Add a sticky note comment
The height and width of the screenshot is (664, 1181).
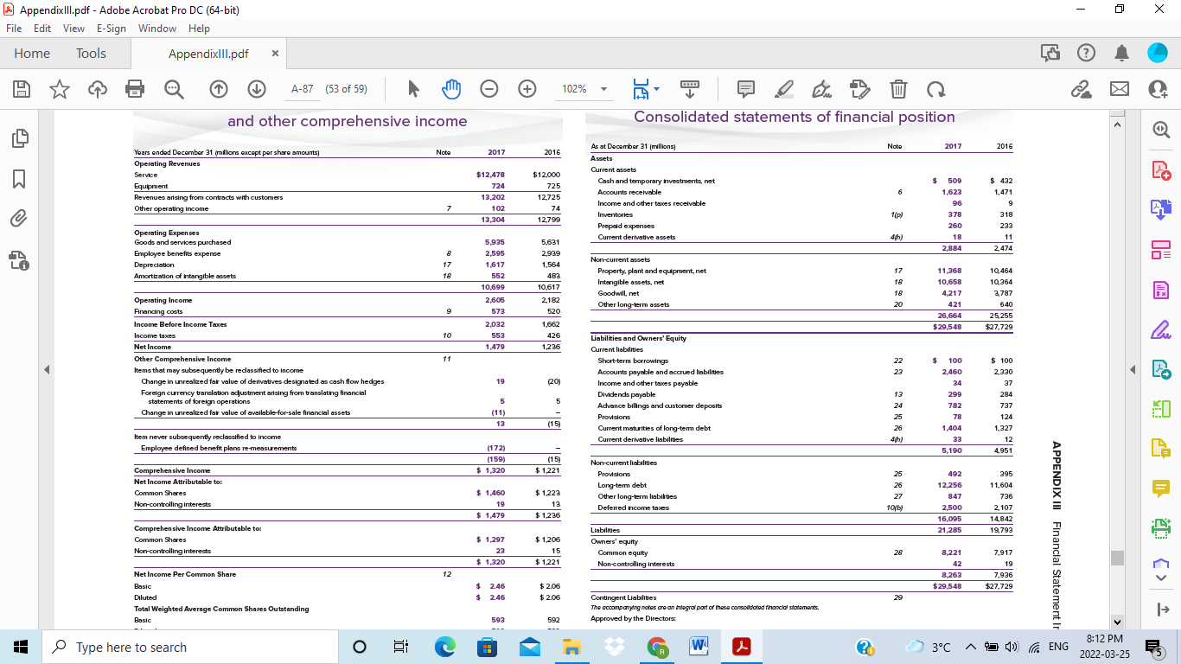(x=745, y=88)
